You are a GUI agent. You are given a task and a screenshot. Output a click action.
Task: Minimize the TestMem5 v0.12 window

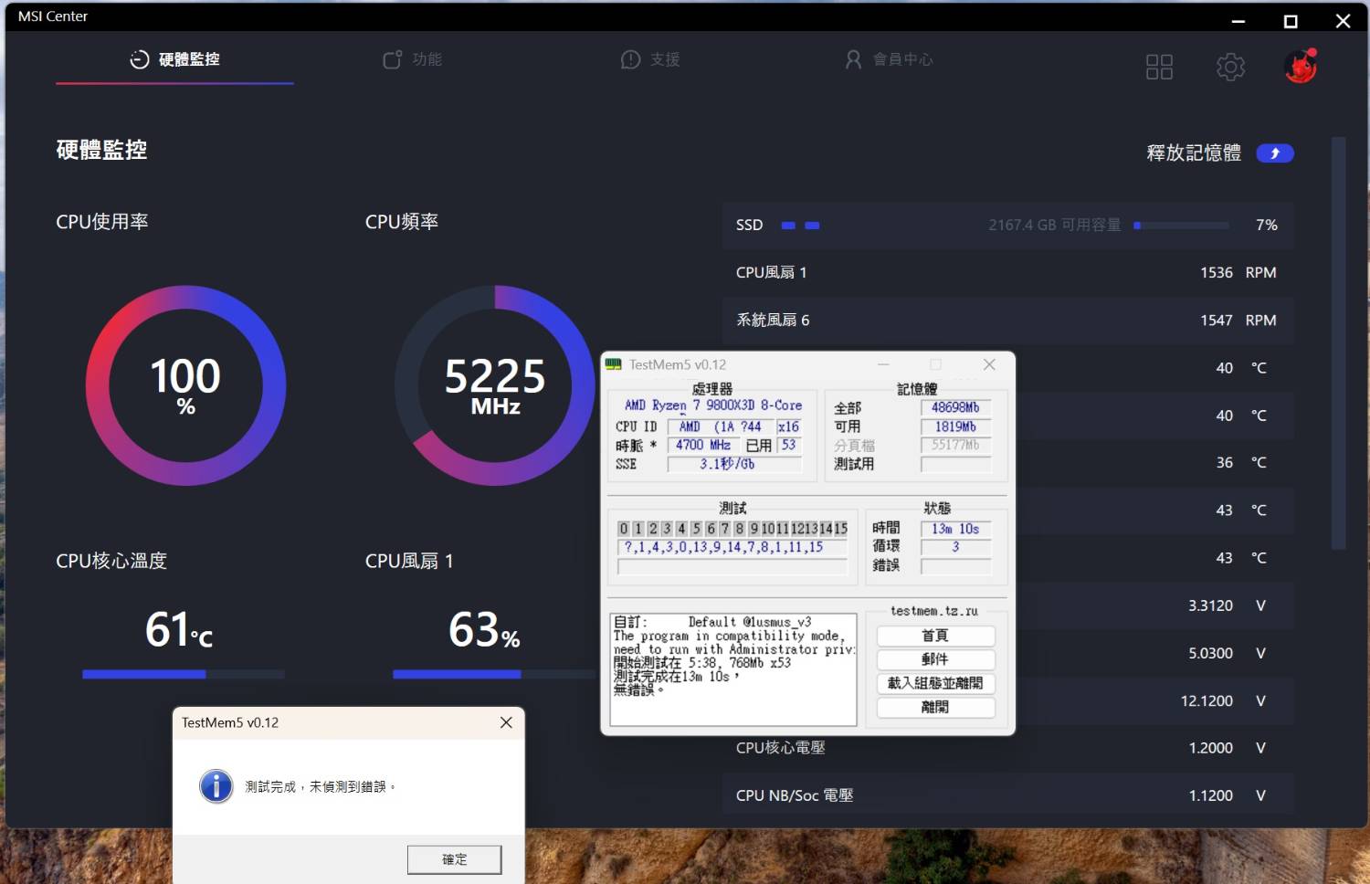[883, 364]
